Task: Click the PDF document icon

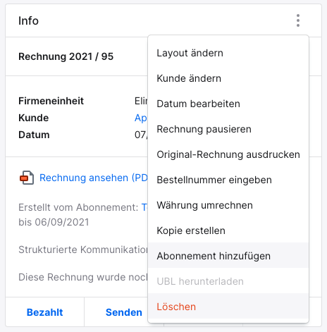Action: [x=27, y=178]
